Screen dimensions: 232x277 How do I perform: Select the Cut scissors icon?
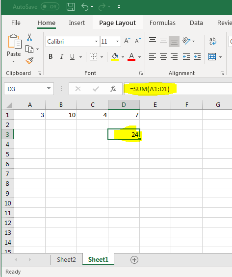pyautogui.click(x=29, y=37)
